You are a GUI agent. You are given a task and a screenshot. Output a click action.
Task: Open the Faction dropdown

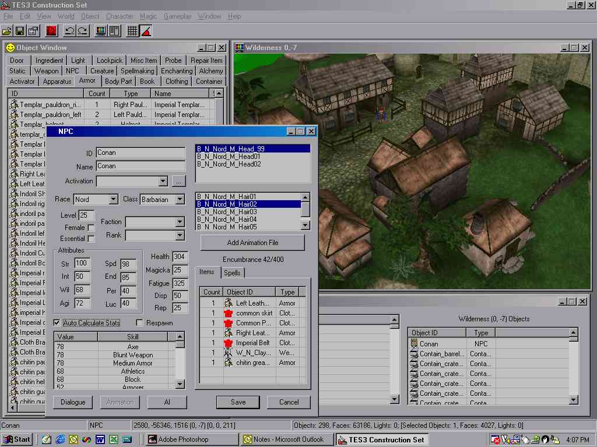pyautogui.click(x=180, y=222)
